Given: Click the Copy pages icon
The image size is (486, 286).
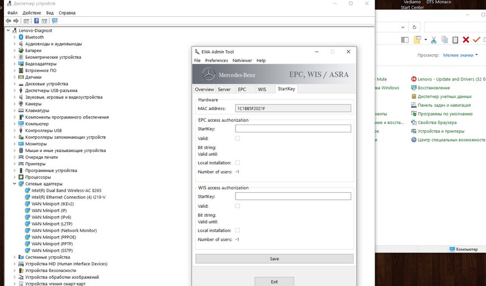Looking at the screenshot, I should [445, 40].
